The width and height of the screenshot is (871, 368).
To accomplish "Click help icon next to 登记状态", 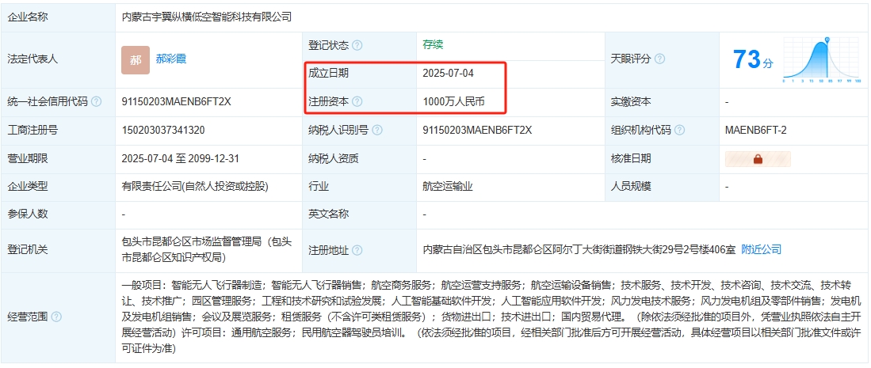I will click(357, 46).
